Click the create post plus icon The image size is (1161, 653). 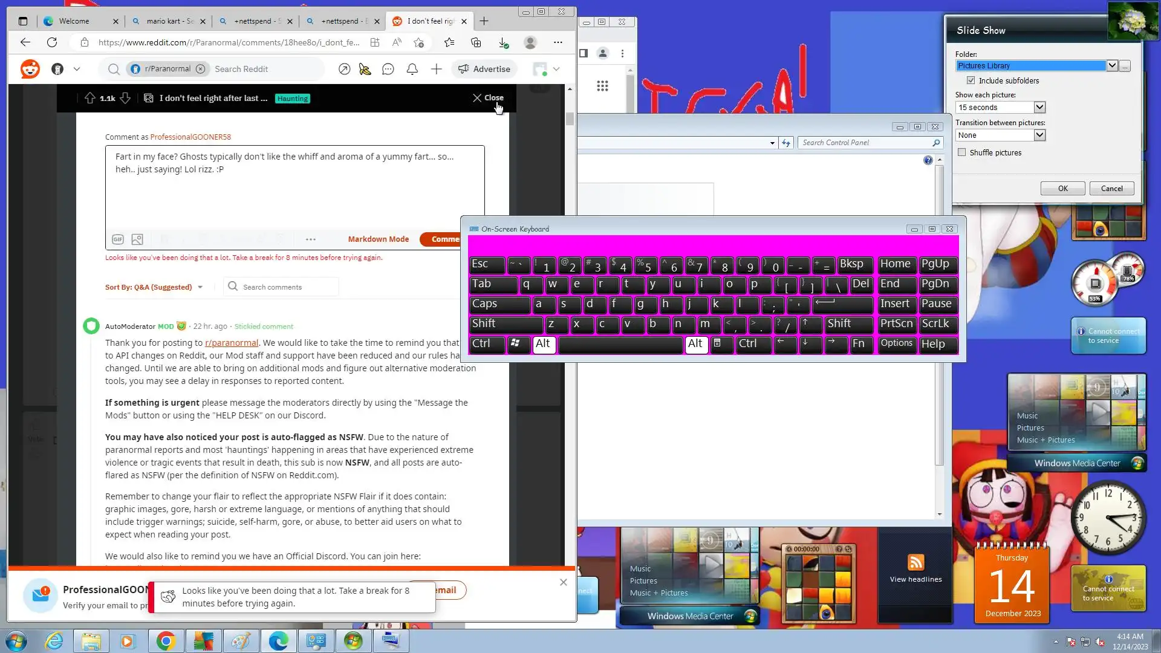(x=436, y=69)
